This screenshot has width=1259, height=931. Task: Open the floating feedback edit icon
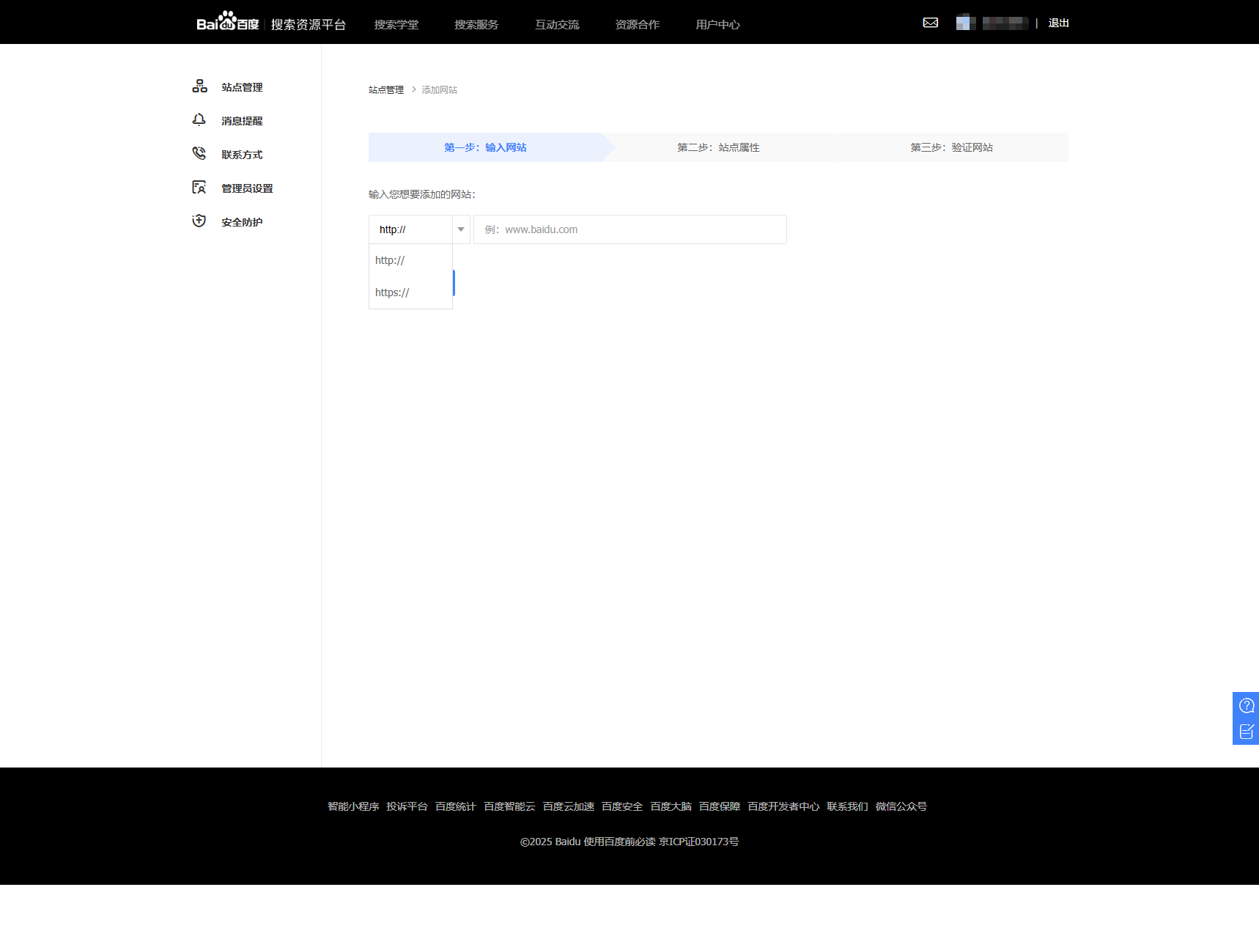(x=1246, y=732)
